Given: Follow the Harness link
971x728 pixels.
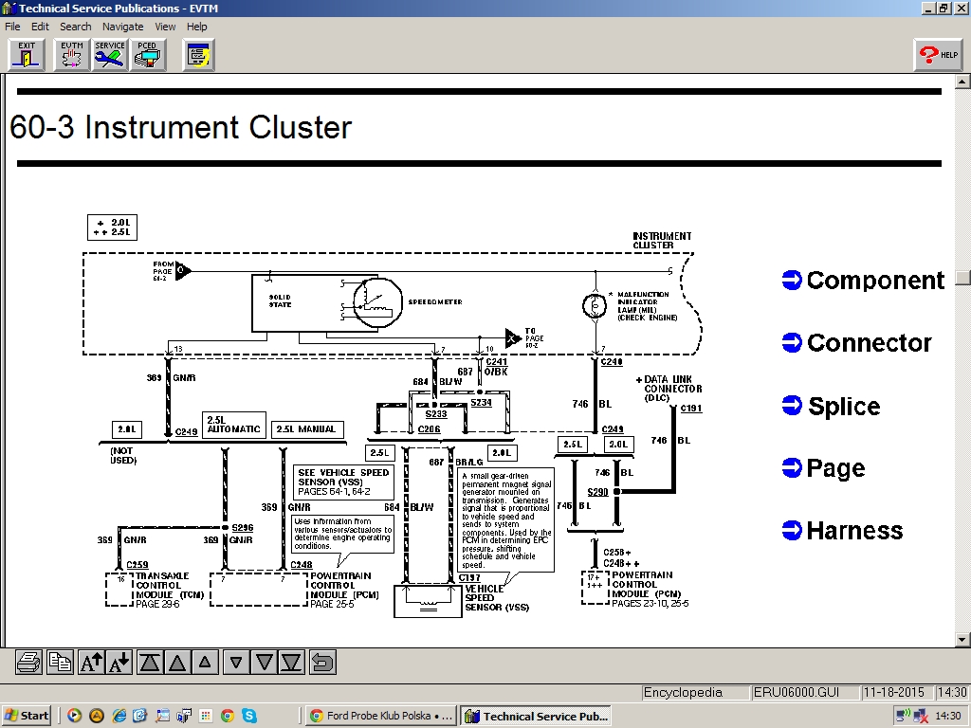Looking at the screenshot, I should (843, 531).
